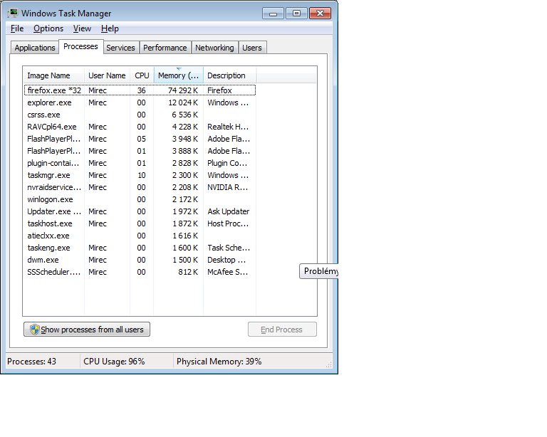Select the dwm.exe process
Viewport: 547px width, 437px height.
[140, 260]
